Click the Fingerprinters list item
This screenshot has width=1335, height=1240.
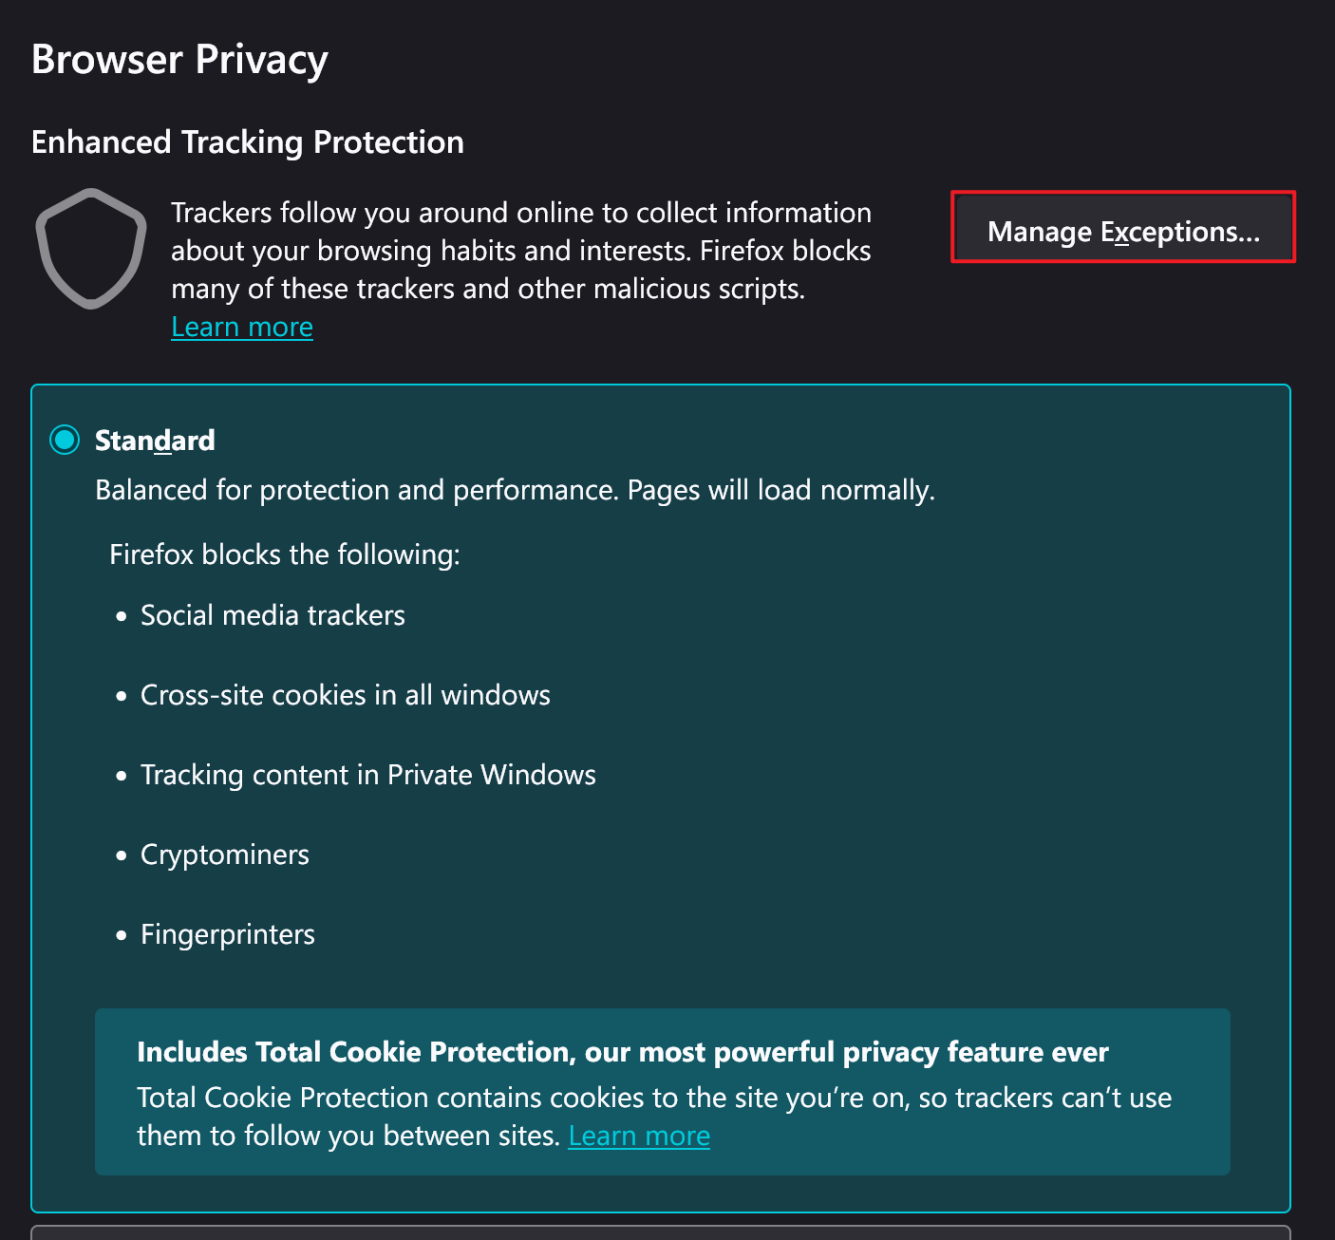click(x=228, y=934)
